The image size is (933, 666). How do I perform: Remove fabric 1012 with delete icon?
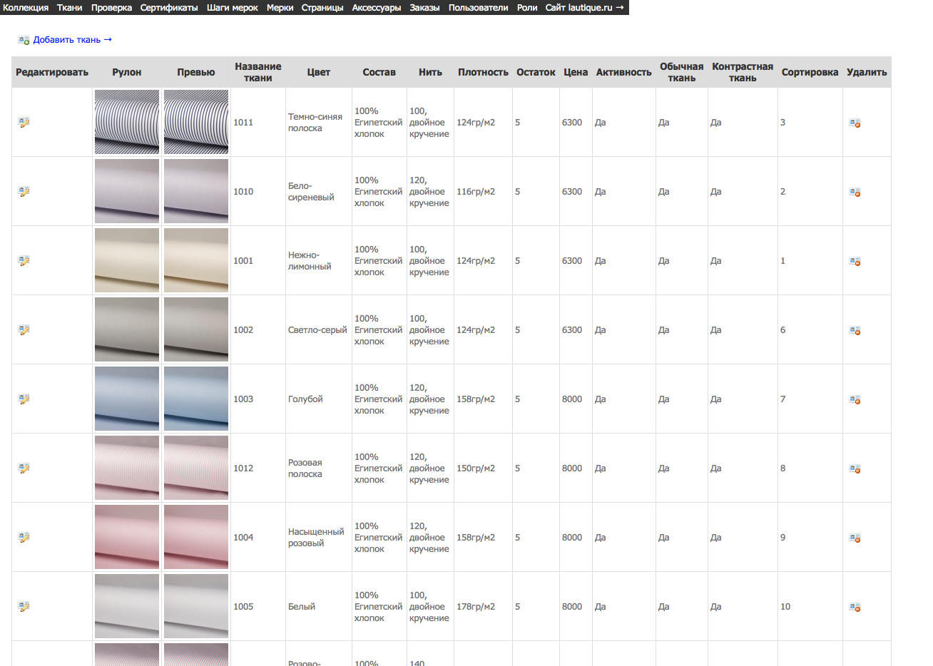click(x=855, y=468)
